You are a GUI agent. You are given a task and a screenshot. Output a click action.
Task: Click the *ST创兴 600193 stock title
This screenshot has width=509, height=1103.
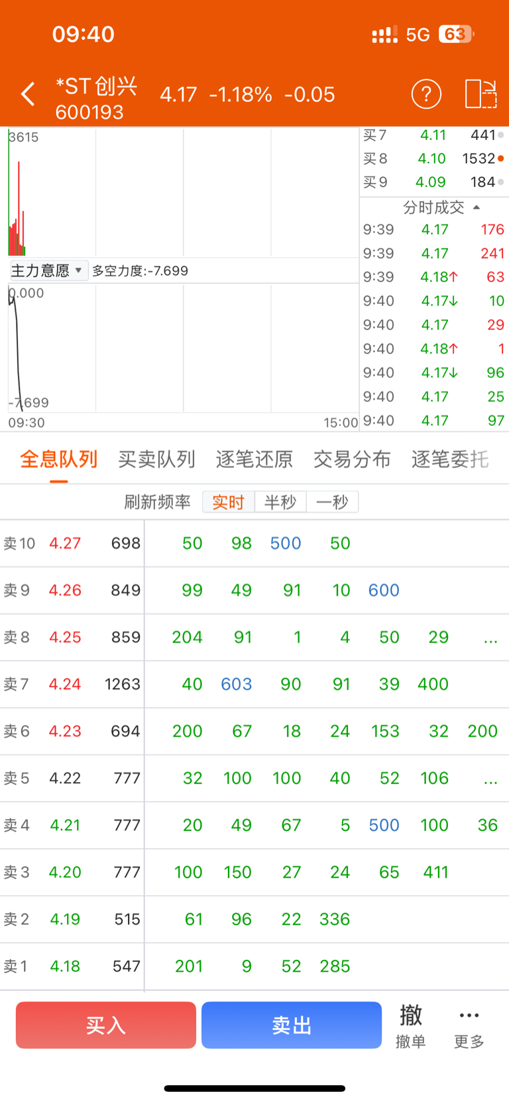click(96, 98)
